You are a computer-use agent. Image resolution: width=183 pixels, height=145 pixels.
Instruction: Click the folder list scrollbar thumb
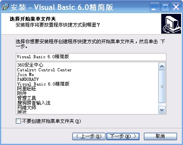point(162,87)
